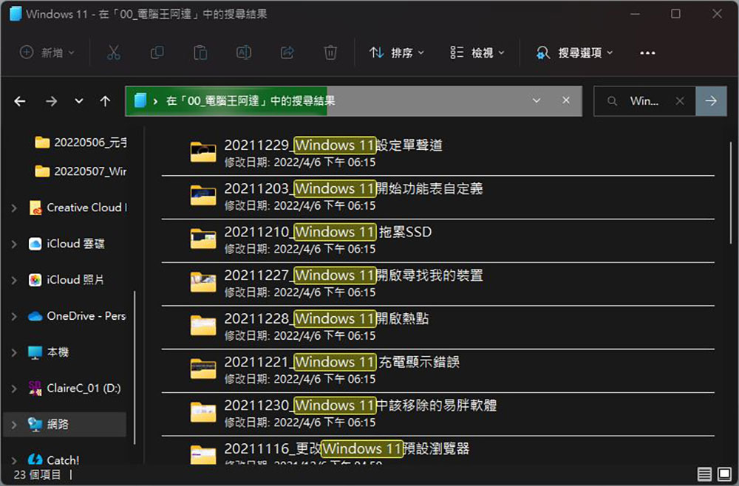Image resolution: width=739 pixels, height=486 pixels.
Task: Open the 排序 (Sort) menu
Action: click(x=396, y=52)
